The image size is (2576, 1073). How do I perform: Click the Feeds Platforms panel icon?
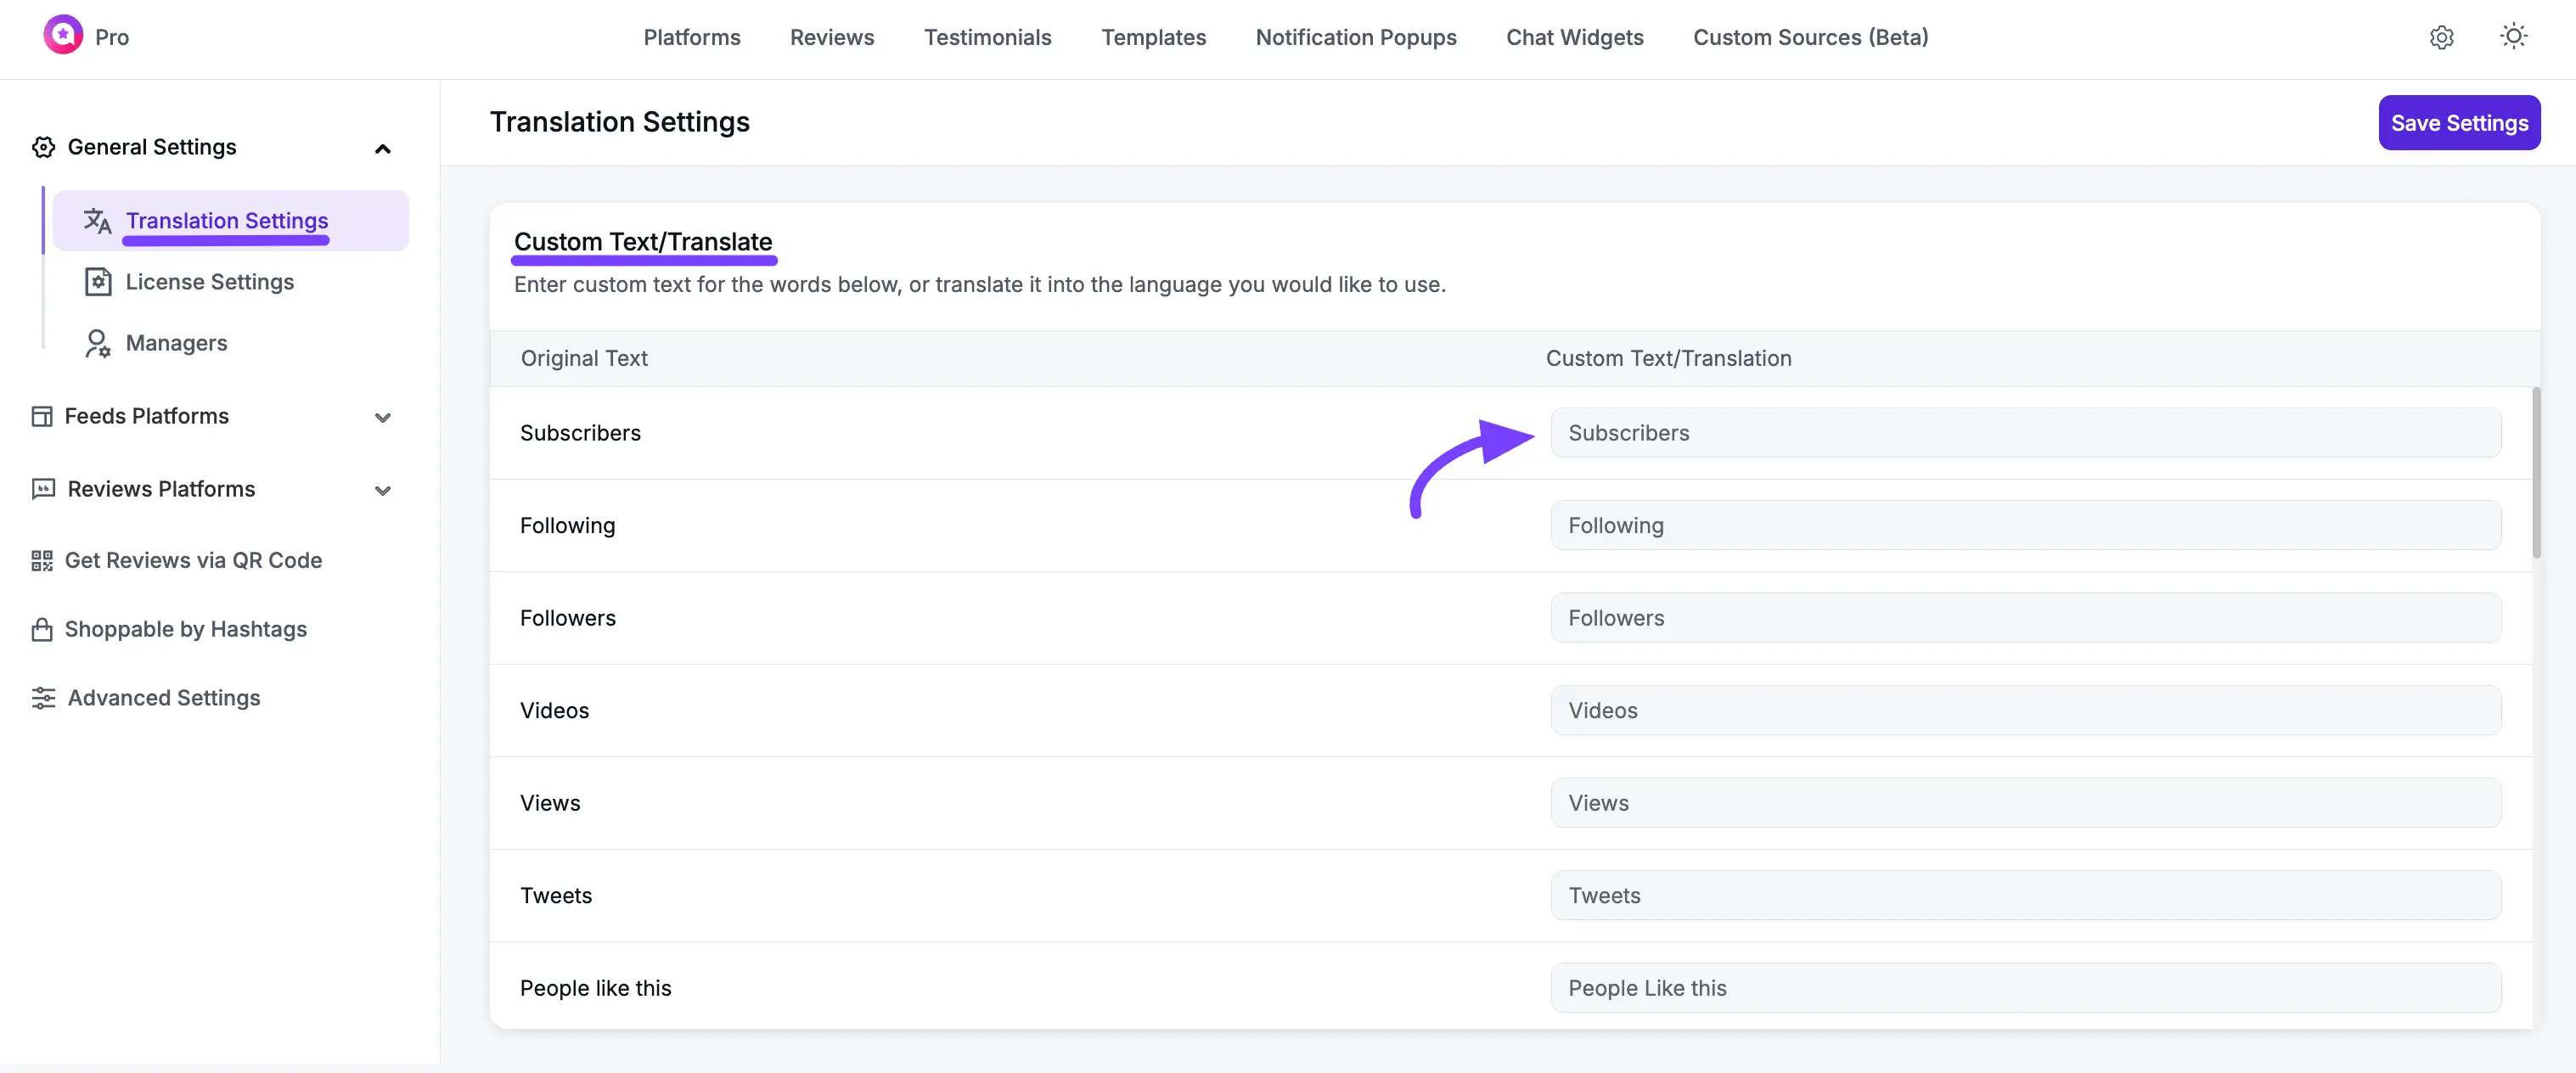pos(42,416)
